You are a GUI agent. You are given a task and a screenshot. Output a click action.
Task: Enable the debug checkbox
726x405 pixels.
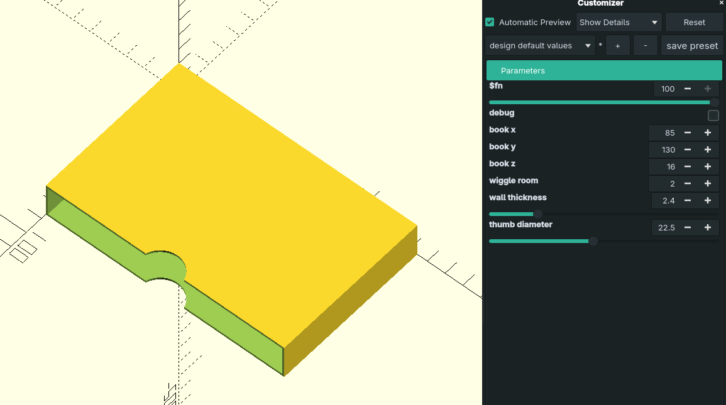[x=713, y=116]
